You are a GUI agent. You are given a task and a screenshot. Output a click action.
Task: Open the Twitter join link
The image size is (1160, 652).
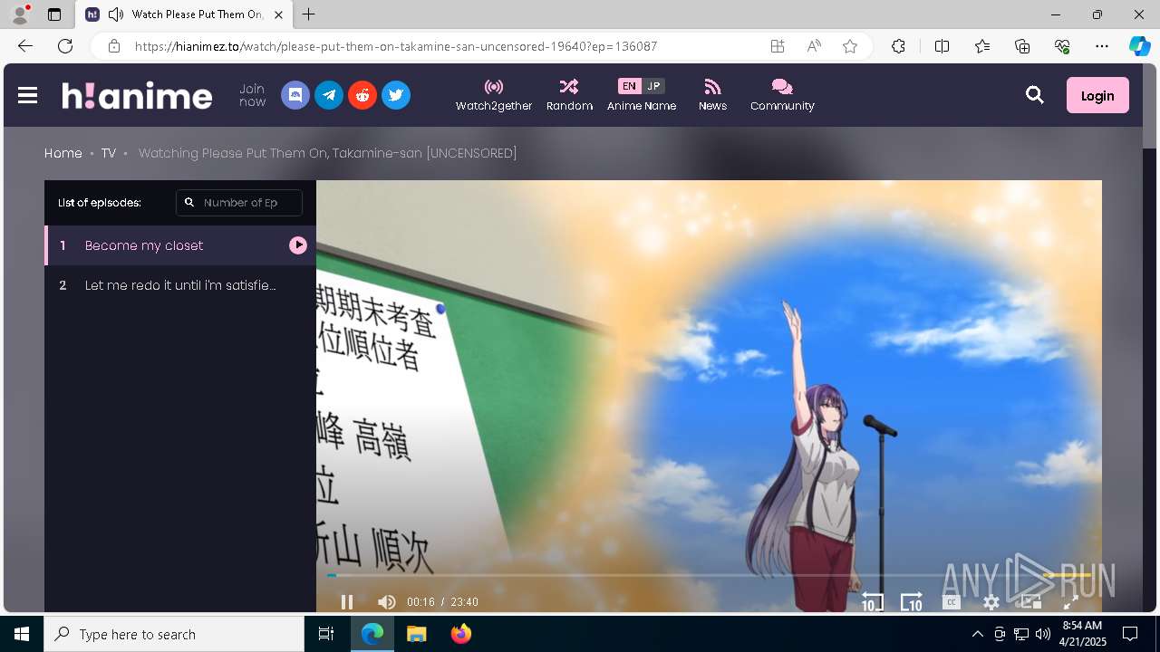click(396, 95)
